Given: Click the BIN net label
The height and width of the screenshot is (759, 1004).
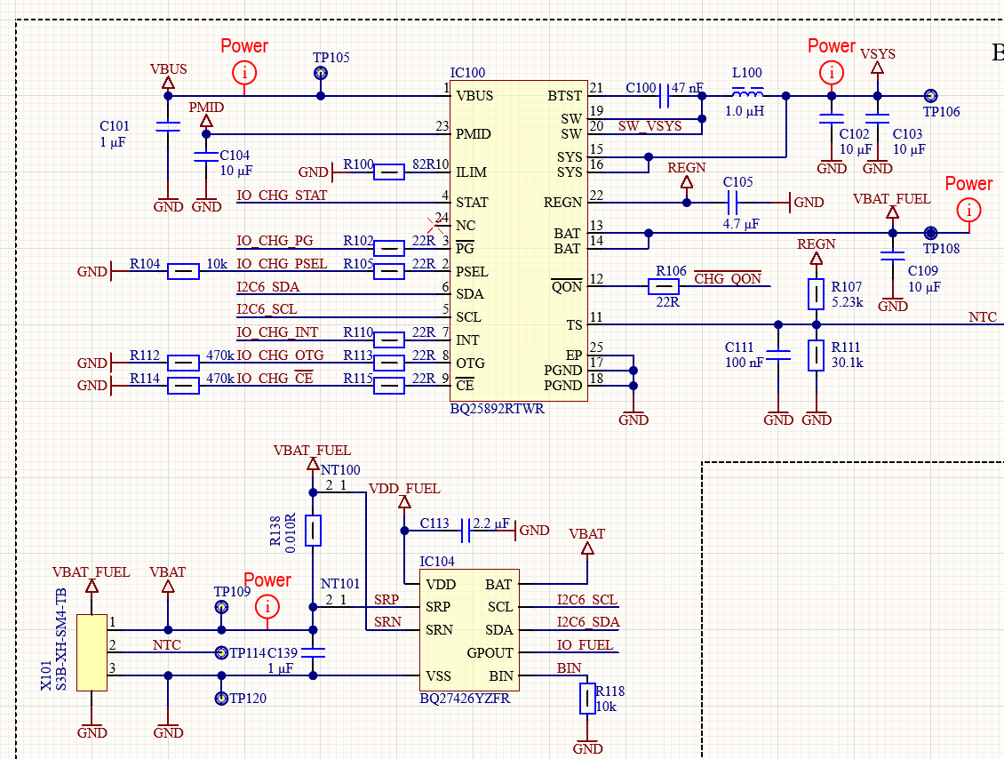Looking at the screenshot, I should click(569, 668).
